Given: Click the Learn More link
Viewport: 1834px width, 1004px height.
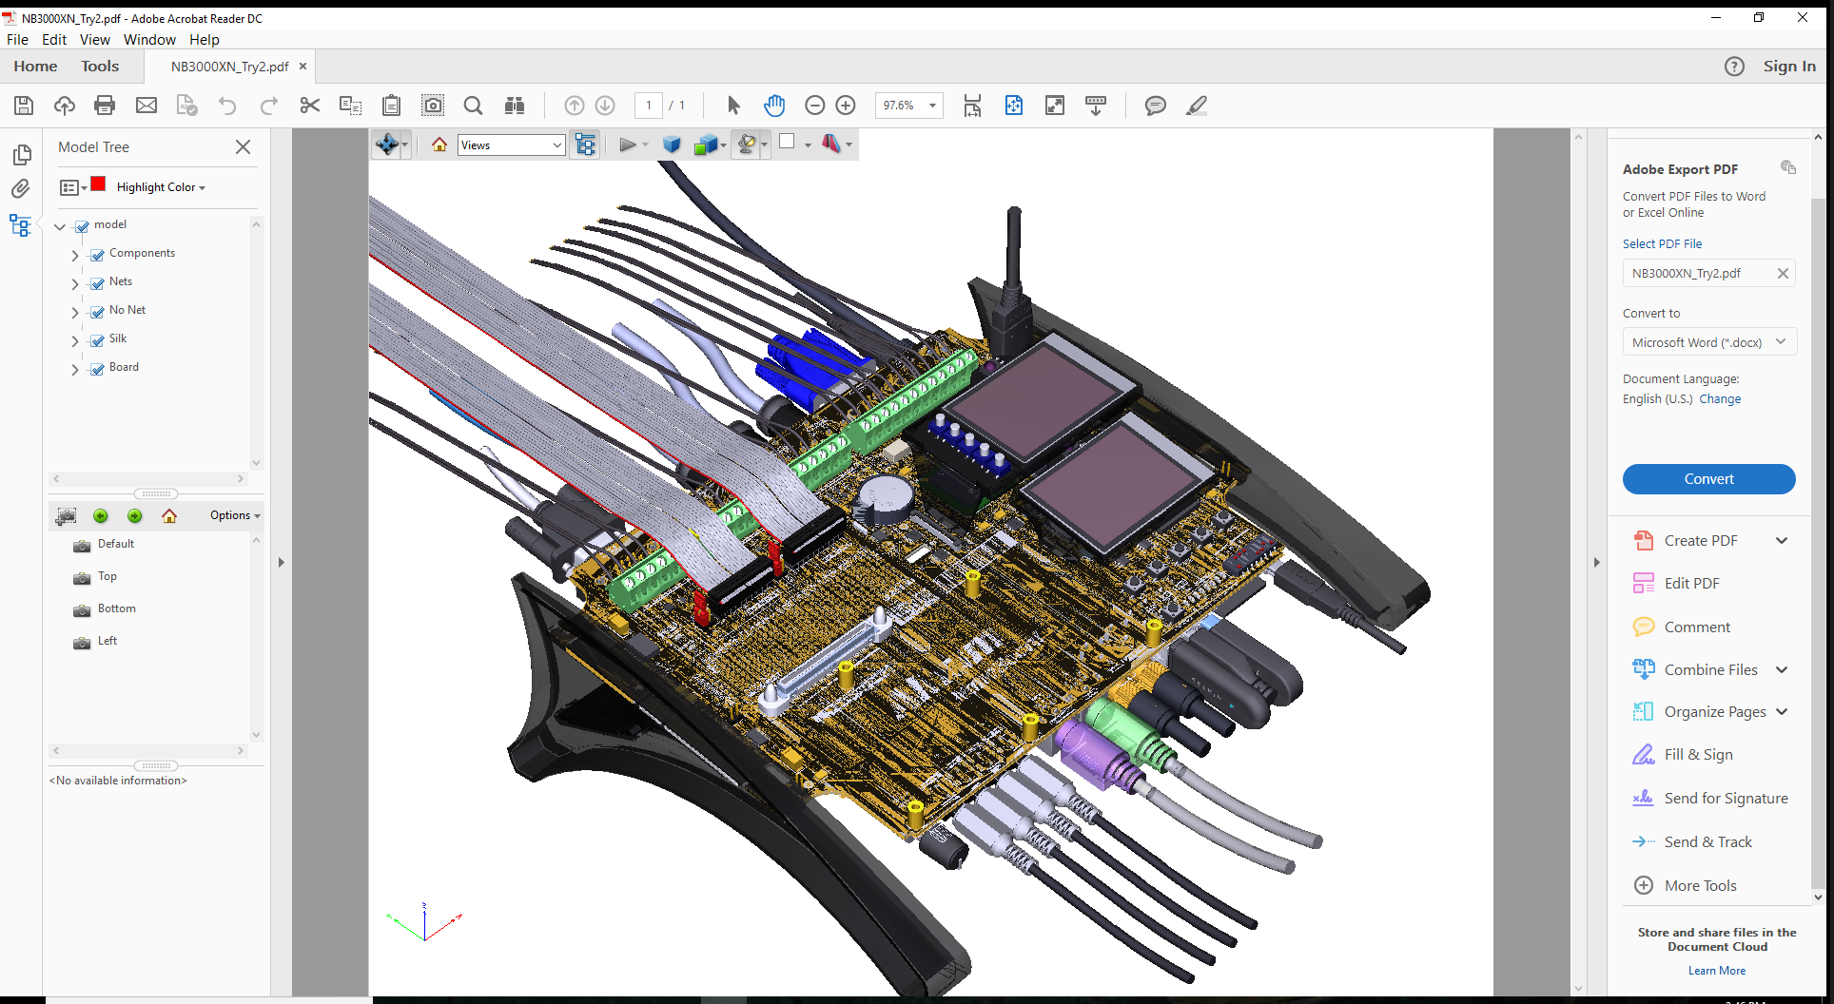Looking at the screenshot, I should click(x=1717, y=971).
